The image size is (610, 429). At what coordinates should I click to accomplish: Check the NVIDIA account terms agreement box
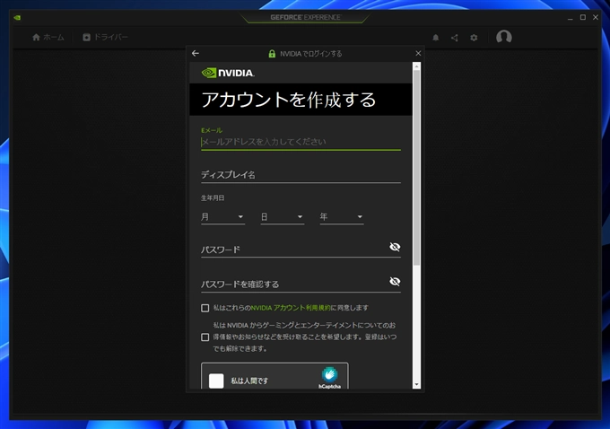coord(205,308)
